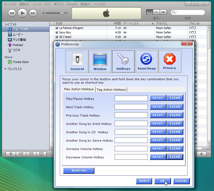Focus the Next Track Hotkey textbox
214x191 pixels.
coord(131,107)
